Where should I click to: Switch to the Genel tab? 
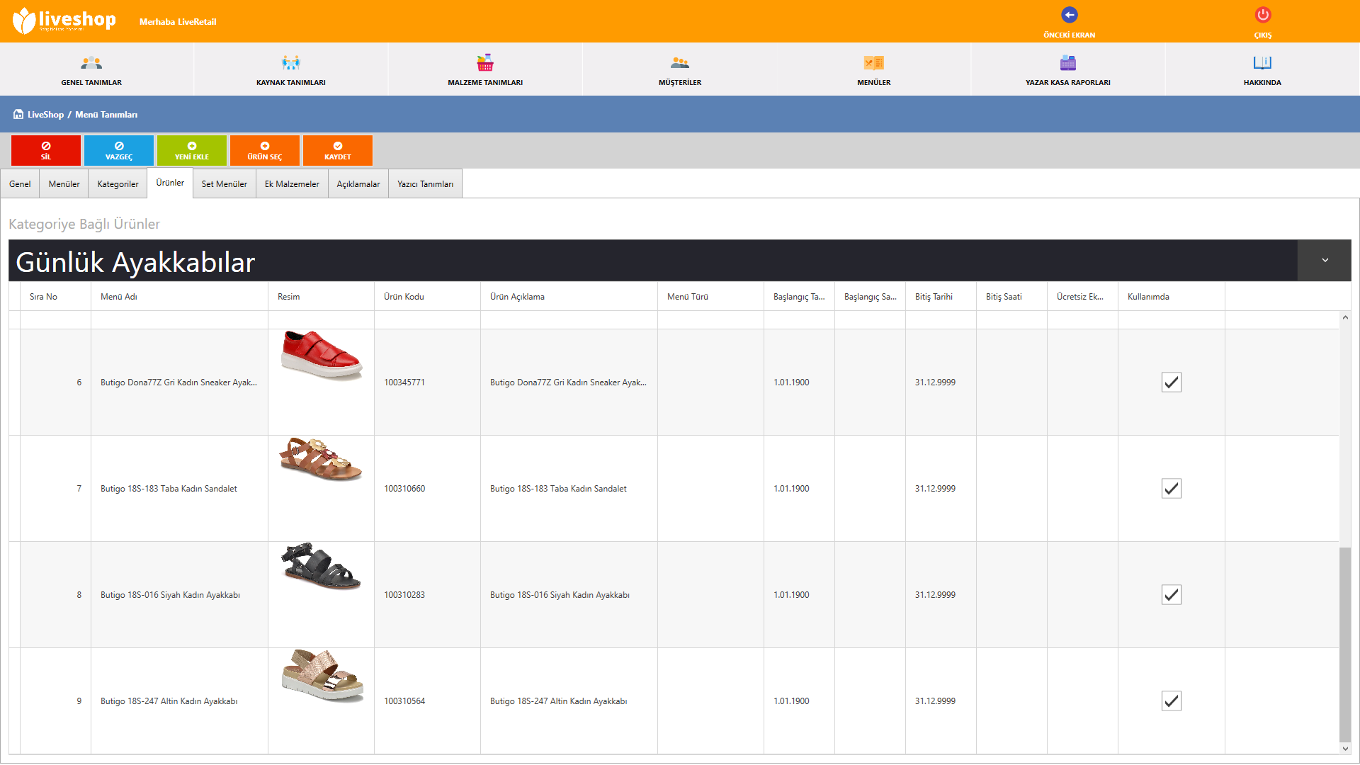coord(20,183)
